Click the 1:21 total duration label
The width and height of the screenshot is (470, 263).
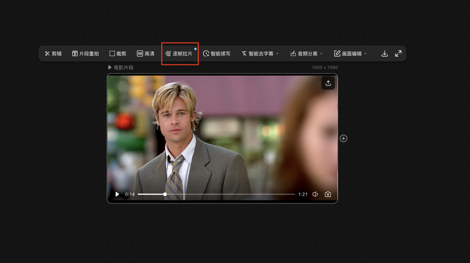pyautogui.click(x=303, y=194)
